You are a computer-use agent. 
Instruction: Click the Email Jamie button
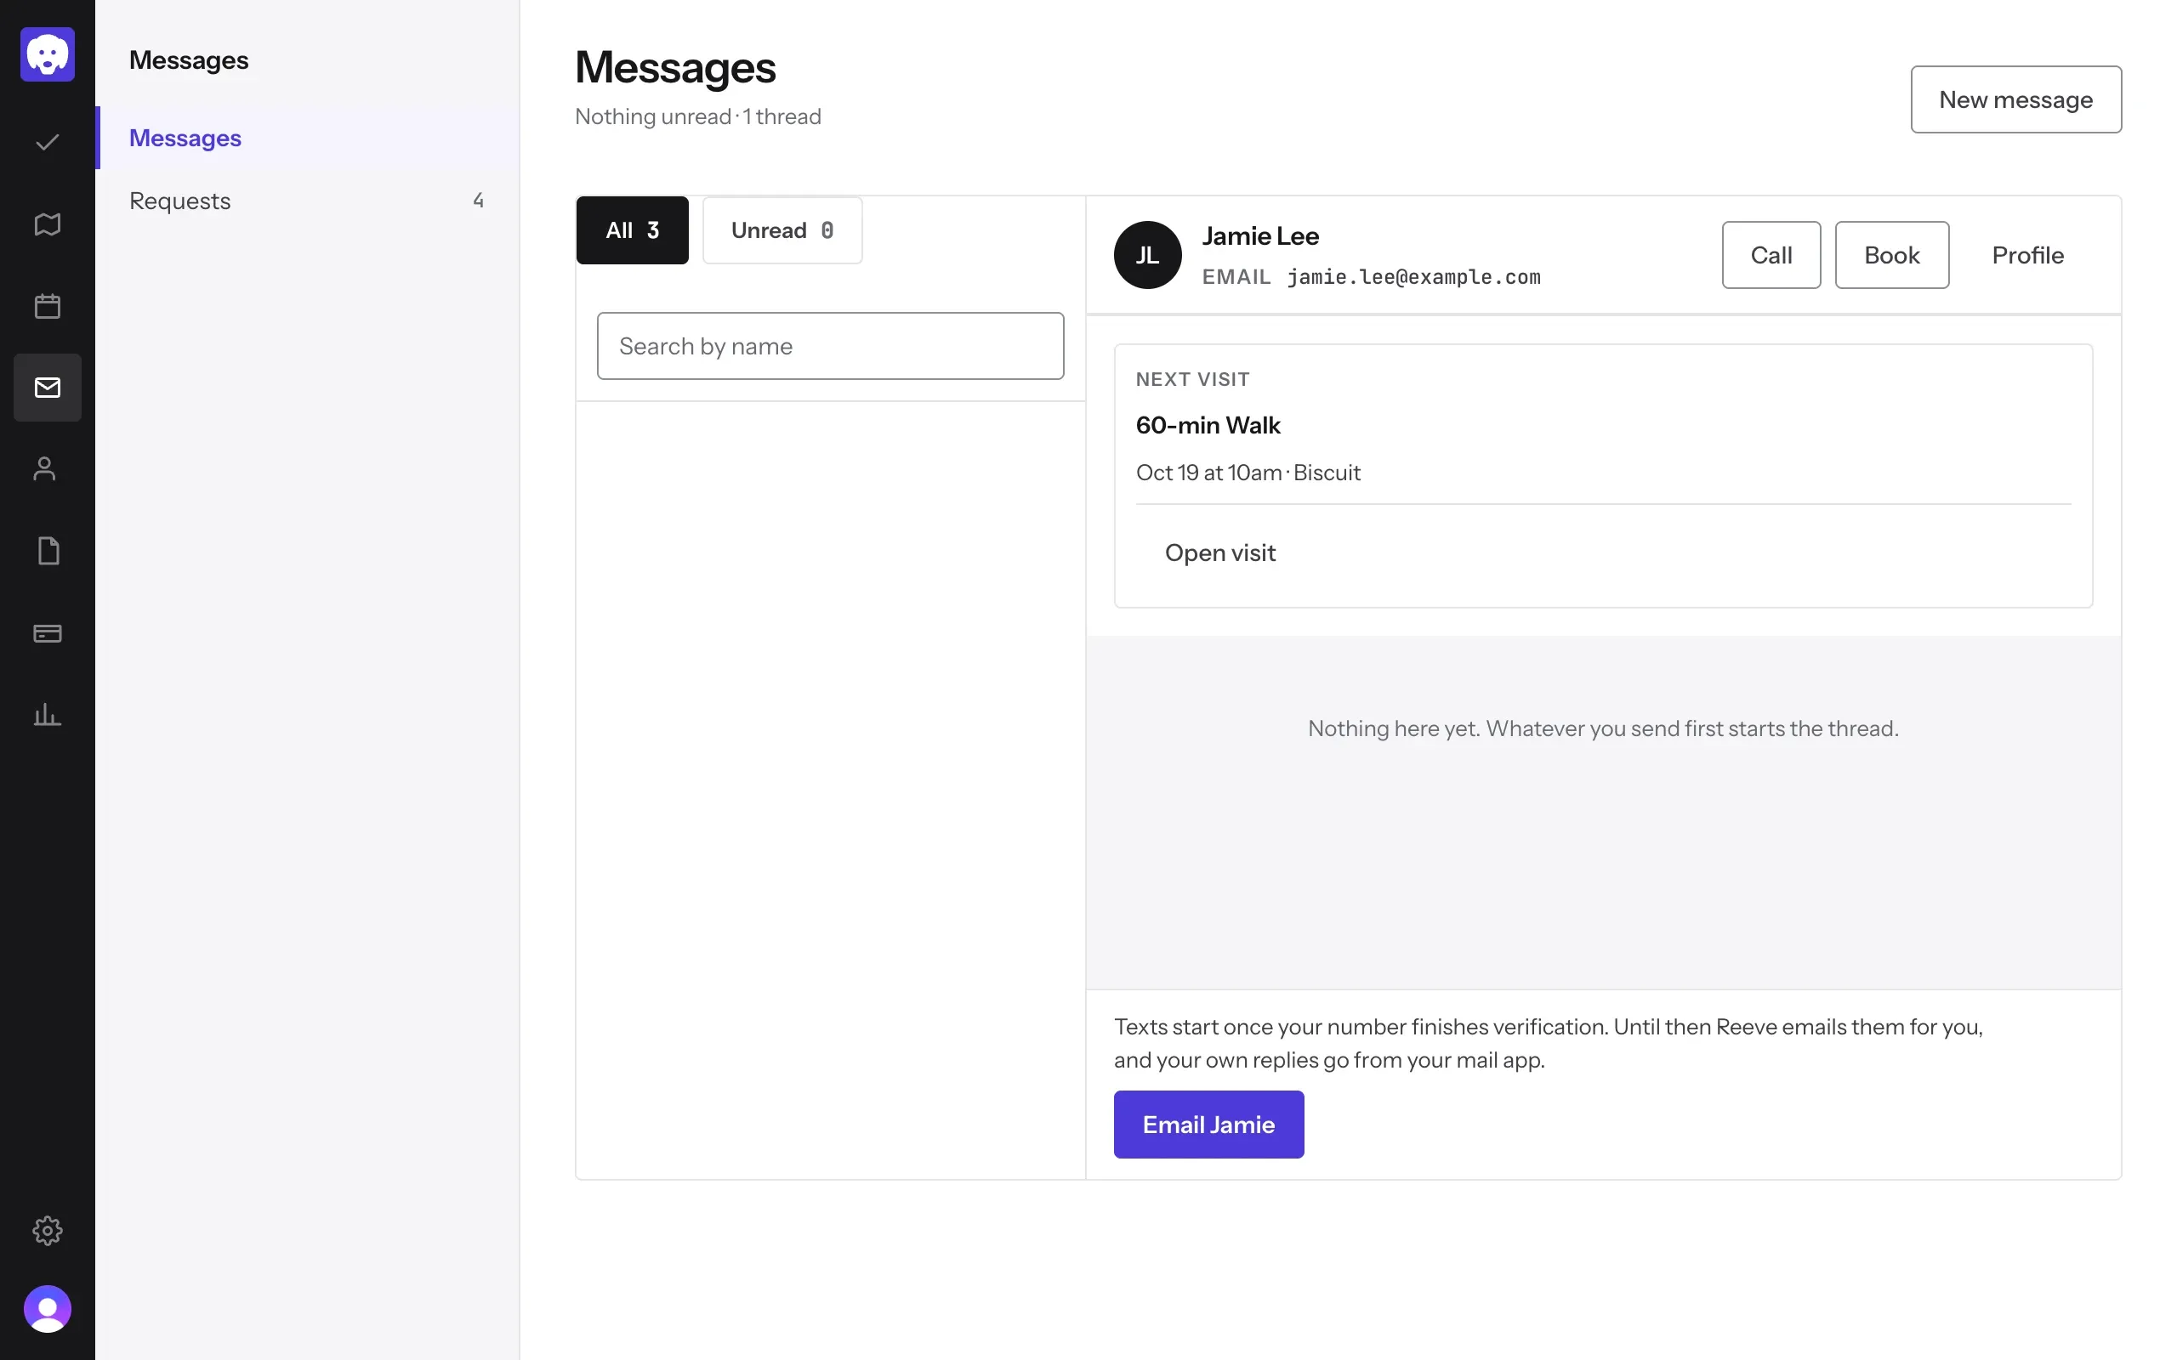(1209, 1125)
